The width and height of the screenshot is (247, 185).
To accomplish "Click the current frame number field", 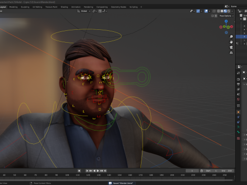I will (192, 171).
